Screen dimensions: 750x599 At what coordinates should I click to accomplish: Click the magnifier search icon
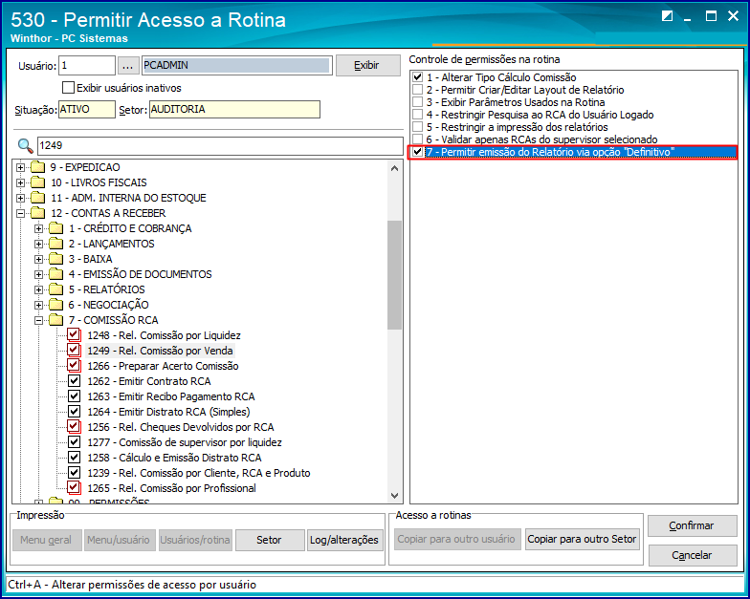click(25, 145)
